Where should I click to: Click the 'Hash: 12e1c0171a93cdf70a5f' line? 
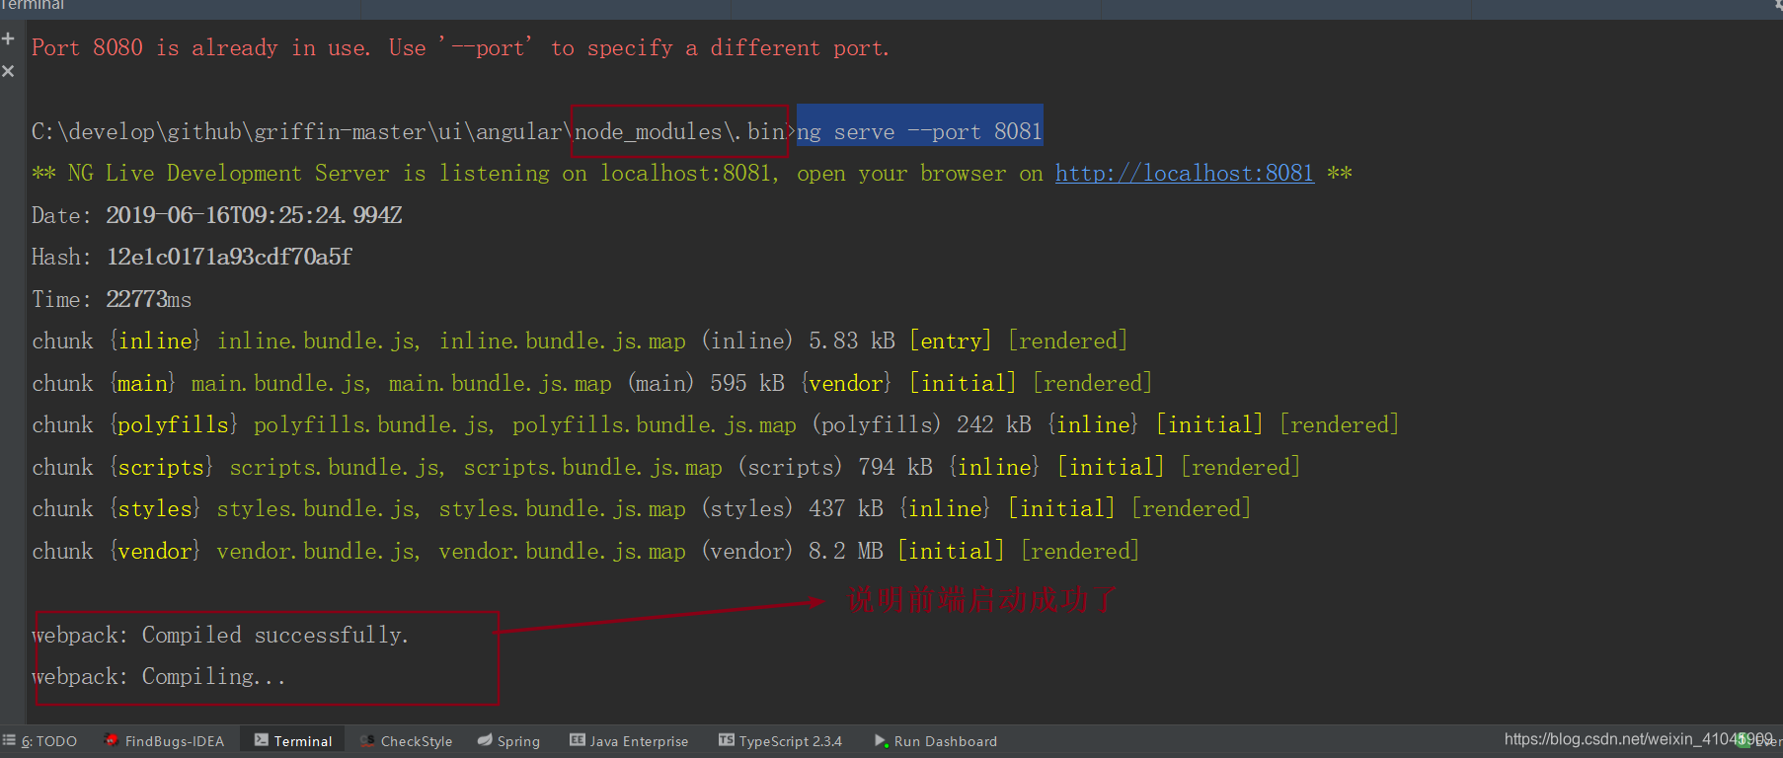click(x=192, y=258)
